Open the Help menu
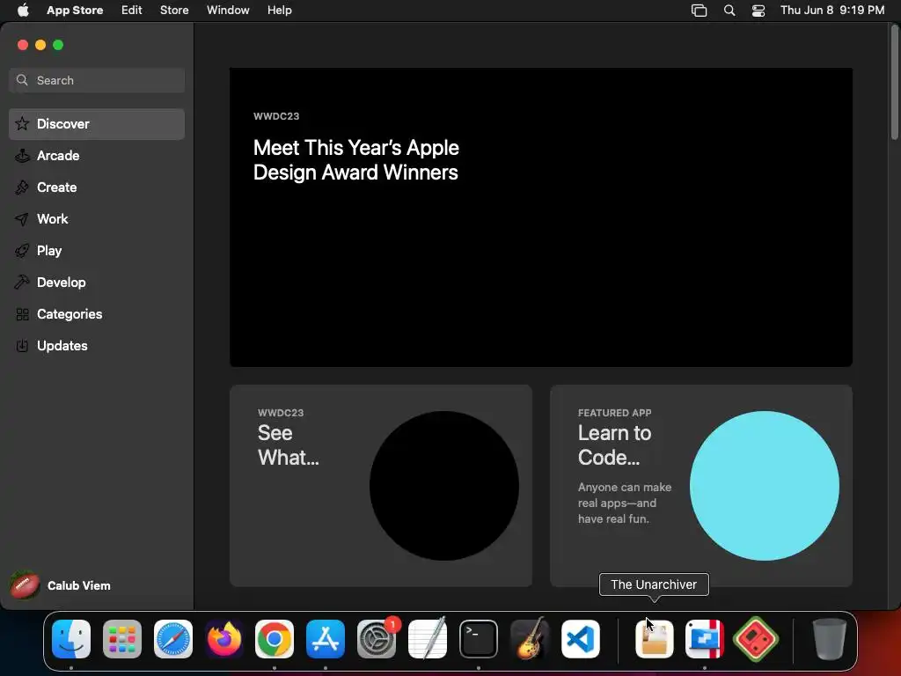 [x=279, y=11]
